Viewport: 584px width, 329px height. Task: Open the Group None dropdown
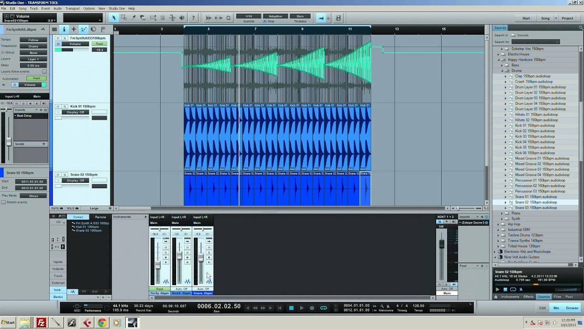[33, 53]
